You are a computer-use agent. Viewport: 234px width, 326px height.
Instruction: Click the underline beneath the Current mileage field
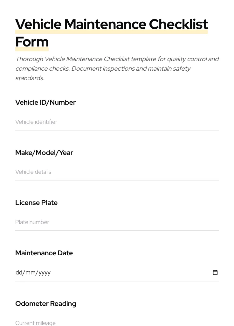117,326
